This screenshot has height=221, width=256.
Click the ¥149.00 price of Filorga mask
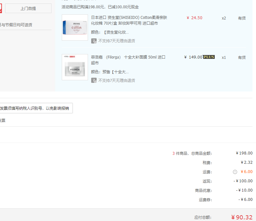pyautogui.click(x=193, y=57)
